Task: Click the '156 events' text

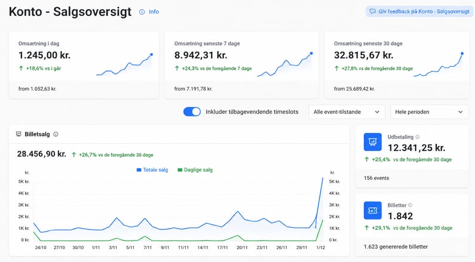Action: [x=376, y=178]
